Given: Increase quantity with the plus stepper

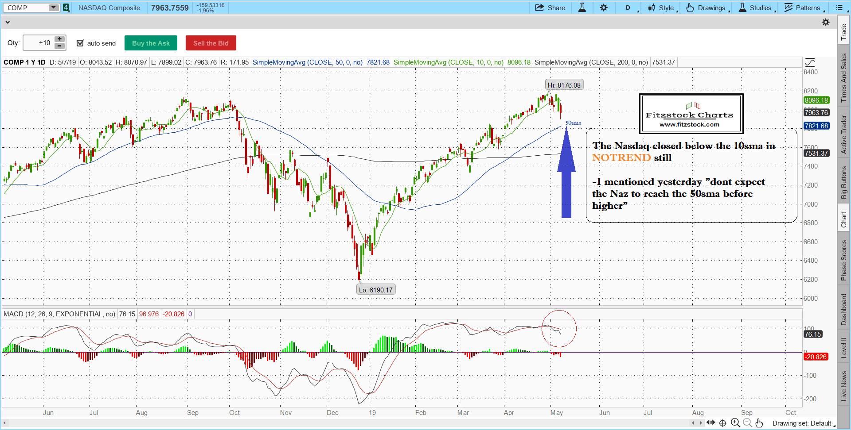Looking at the screenshot, I should (59, 39).
